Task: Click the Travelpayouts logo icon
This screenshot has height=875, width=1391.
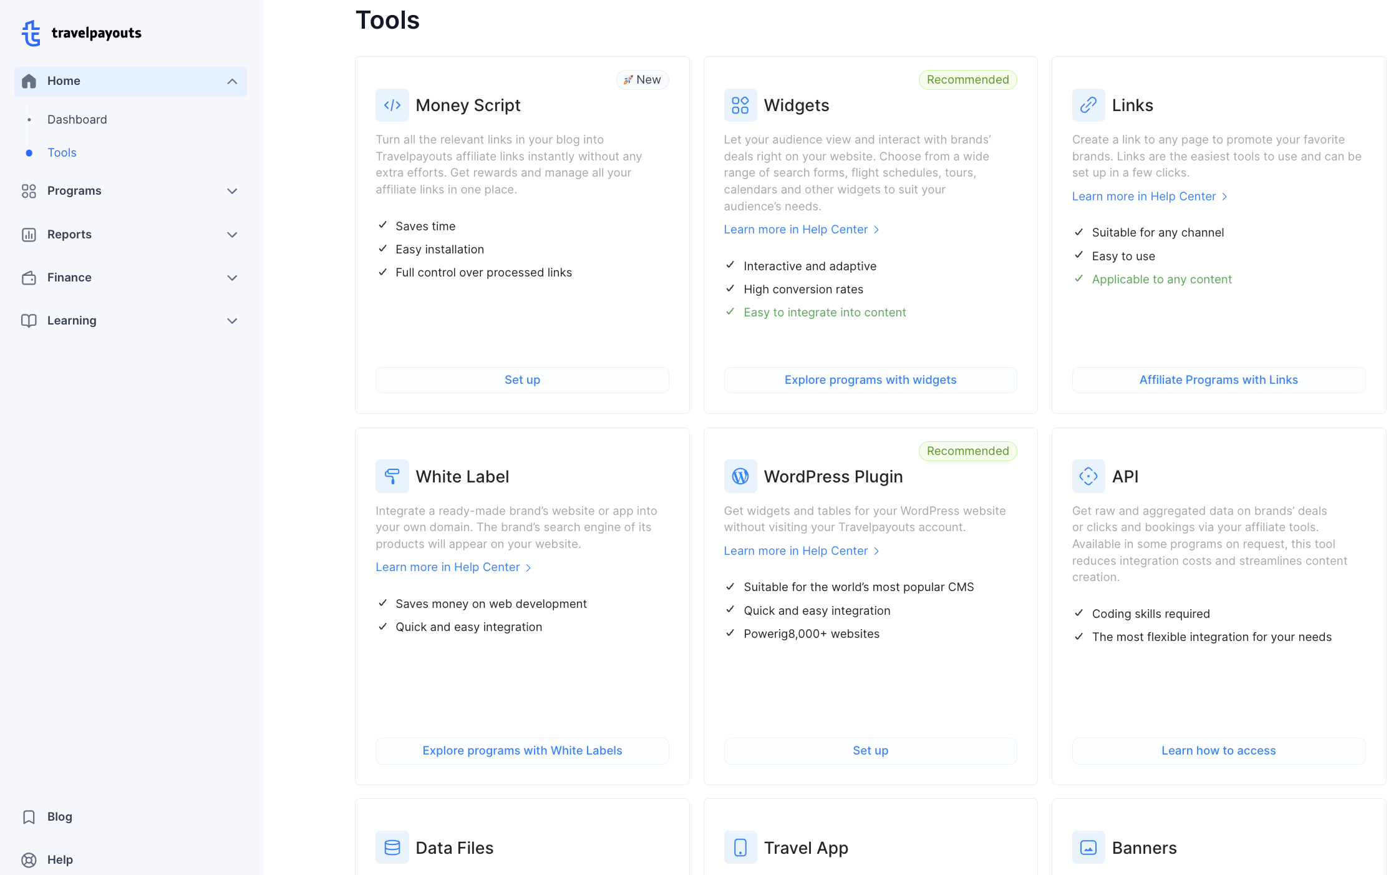Action: point(31,33)
